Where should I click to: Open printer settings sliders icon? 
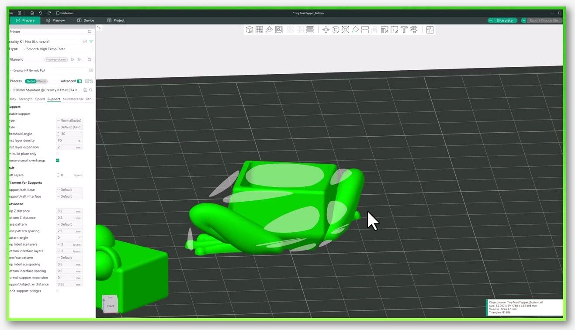[90, 32]
